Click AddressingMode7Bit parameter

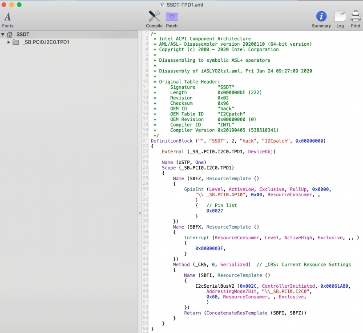pyautogui.click(x=231, y=291)
